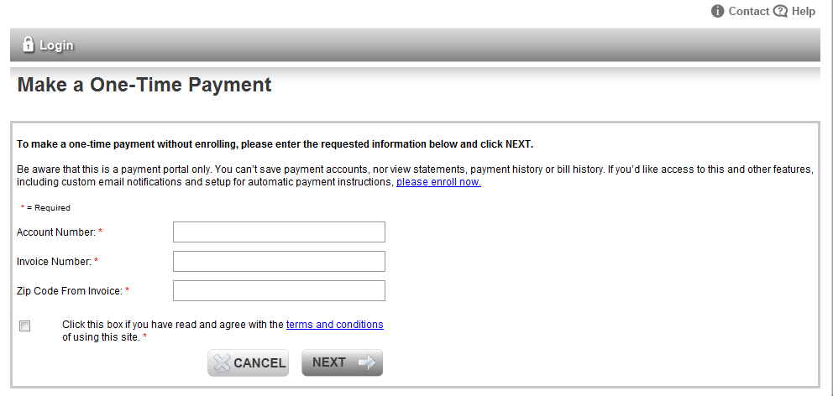Click the Help question-mark icon
The height and width of the screenshot is (396, 833).
pos(780,11)
